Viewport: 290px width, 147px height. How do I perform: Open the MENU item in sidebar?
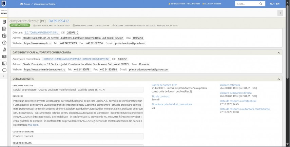(x=4, y=13)
